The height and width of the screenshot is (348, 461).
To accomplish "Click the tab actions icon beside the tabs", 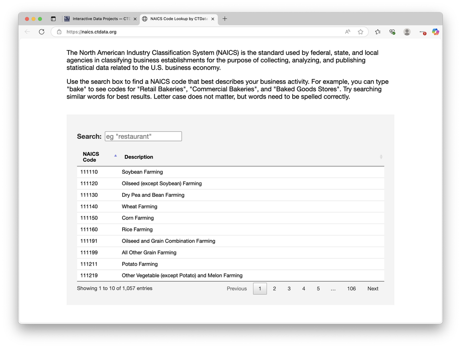I will [x=53, y=18].
